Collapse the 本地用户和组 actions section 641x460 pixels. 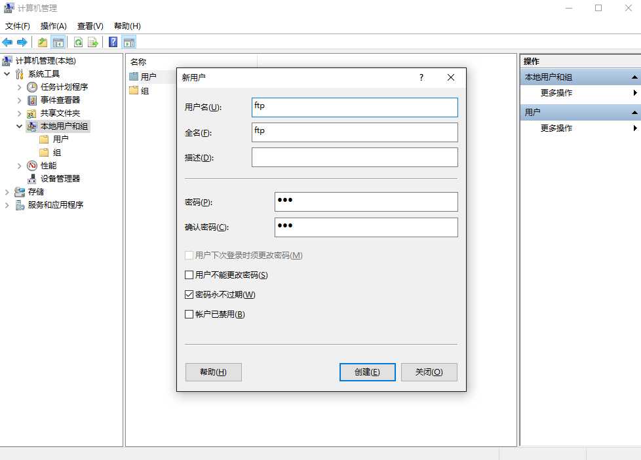point(634,77)
